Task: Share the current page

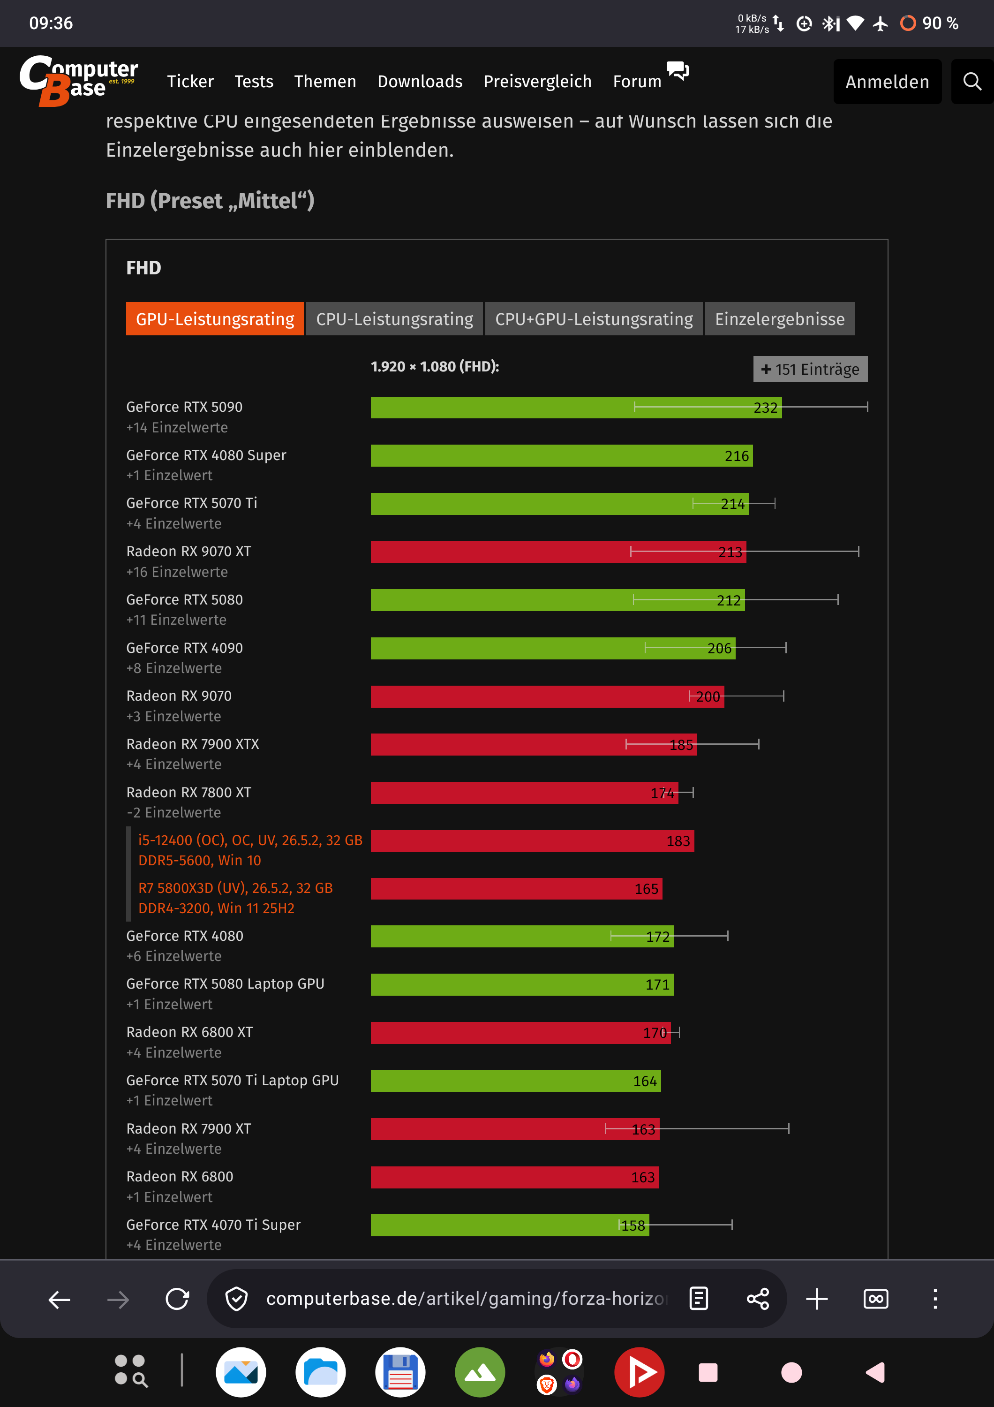Action: click(758, 1299)
